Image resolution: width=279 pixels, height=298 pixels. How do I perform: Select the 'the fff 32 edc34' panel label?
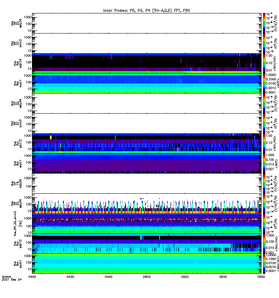(x=16, y=203)
